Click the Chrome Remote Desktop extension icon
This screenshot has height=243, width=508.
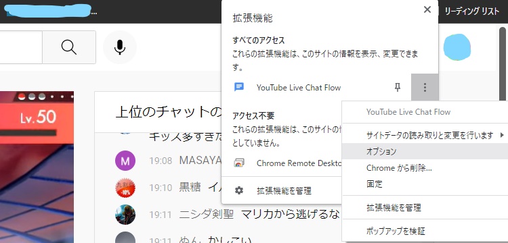point(239,163)
